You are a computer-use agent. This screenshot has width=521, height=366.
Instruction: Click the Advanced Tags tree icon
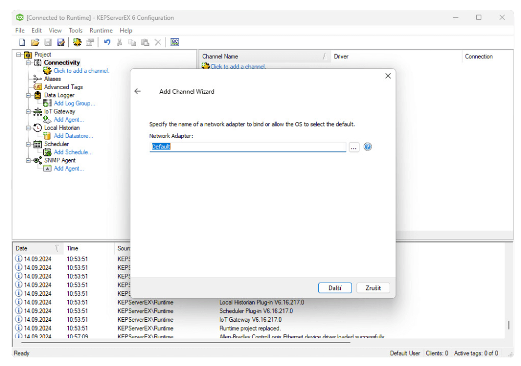click(x=38, y=87)
